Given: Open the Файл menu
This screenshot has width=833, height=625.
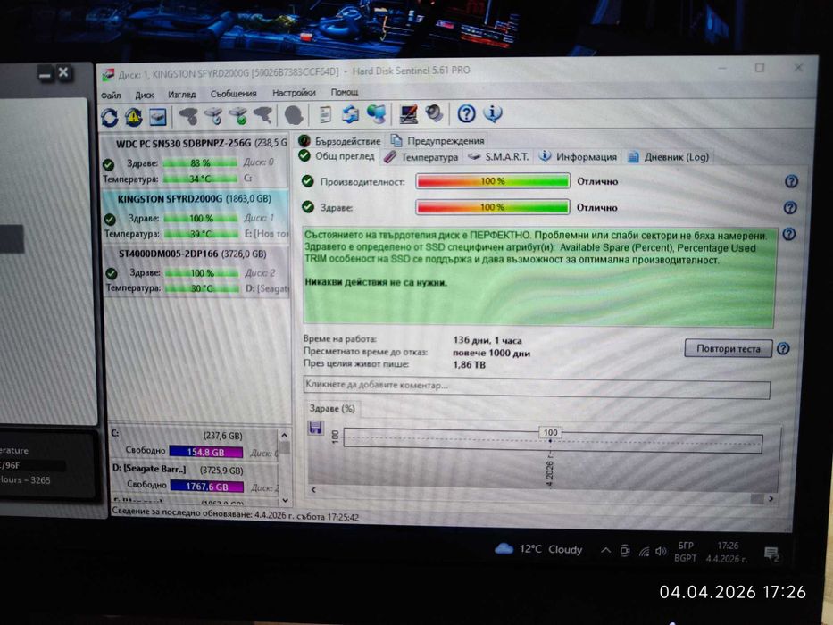Looking at the screenshot, I should pyautogui.click(x=111, y=96).
